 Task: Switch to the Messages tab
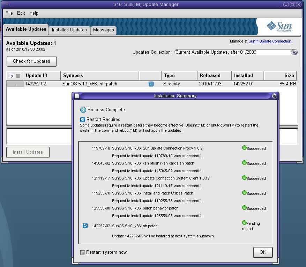(103, 30)
